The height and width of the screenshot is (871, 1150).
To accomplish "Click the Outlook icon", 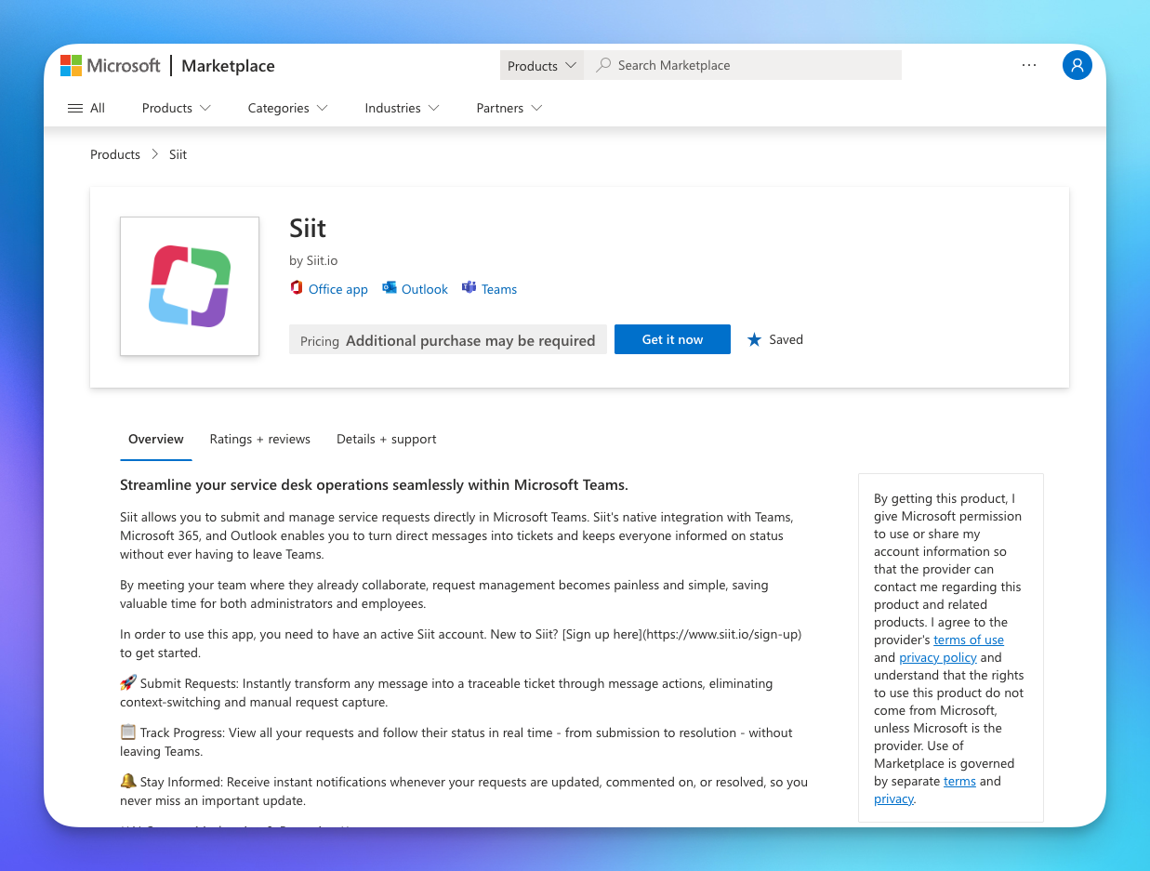I will tap(390, 288).
